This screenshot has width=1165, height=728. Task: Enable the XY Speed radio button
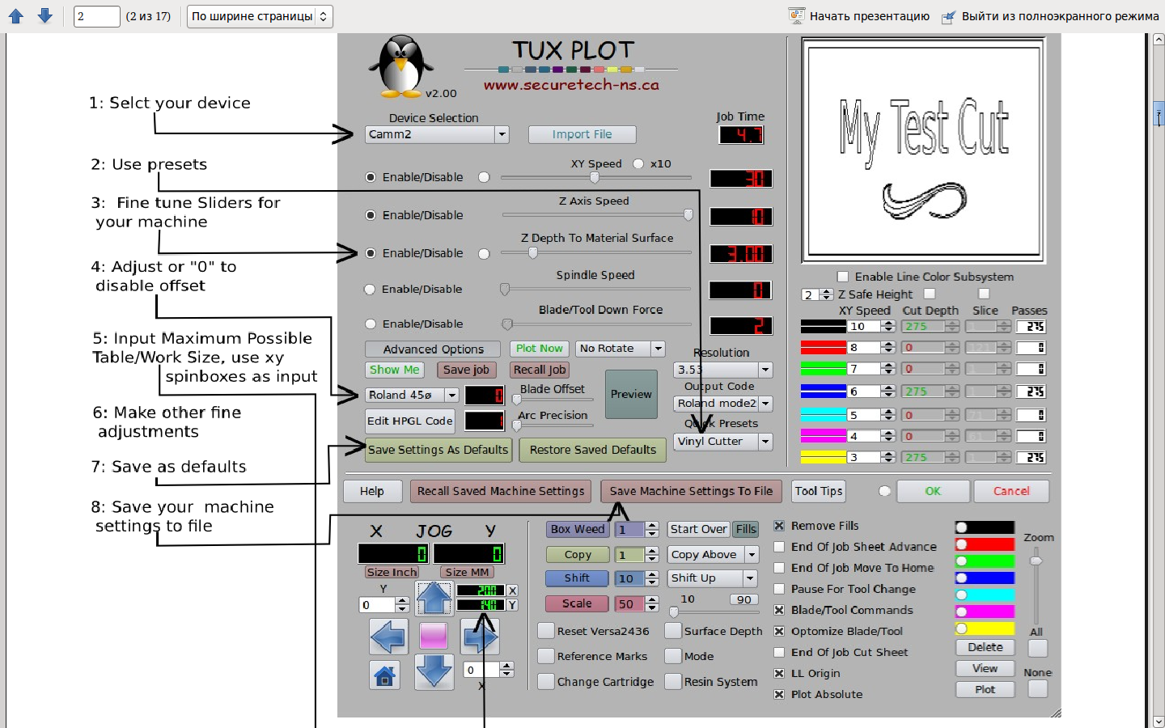pos(371,177)
